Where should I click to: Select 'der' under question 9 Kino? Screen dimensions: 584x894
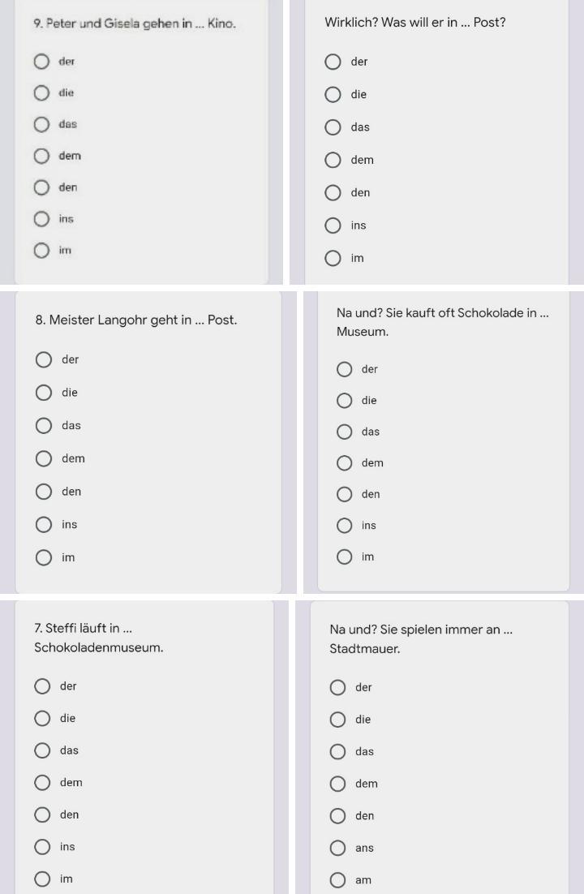click(42, 62)
